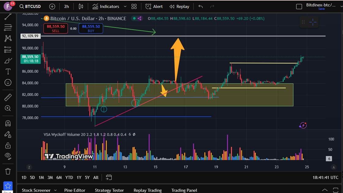Open the Strategy Tester tab
This screenshot has height=193, width=343.
point(109,190)
